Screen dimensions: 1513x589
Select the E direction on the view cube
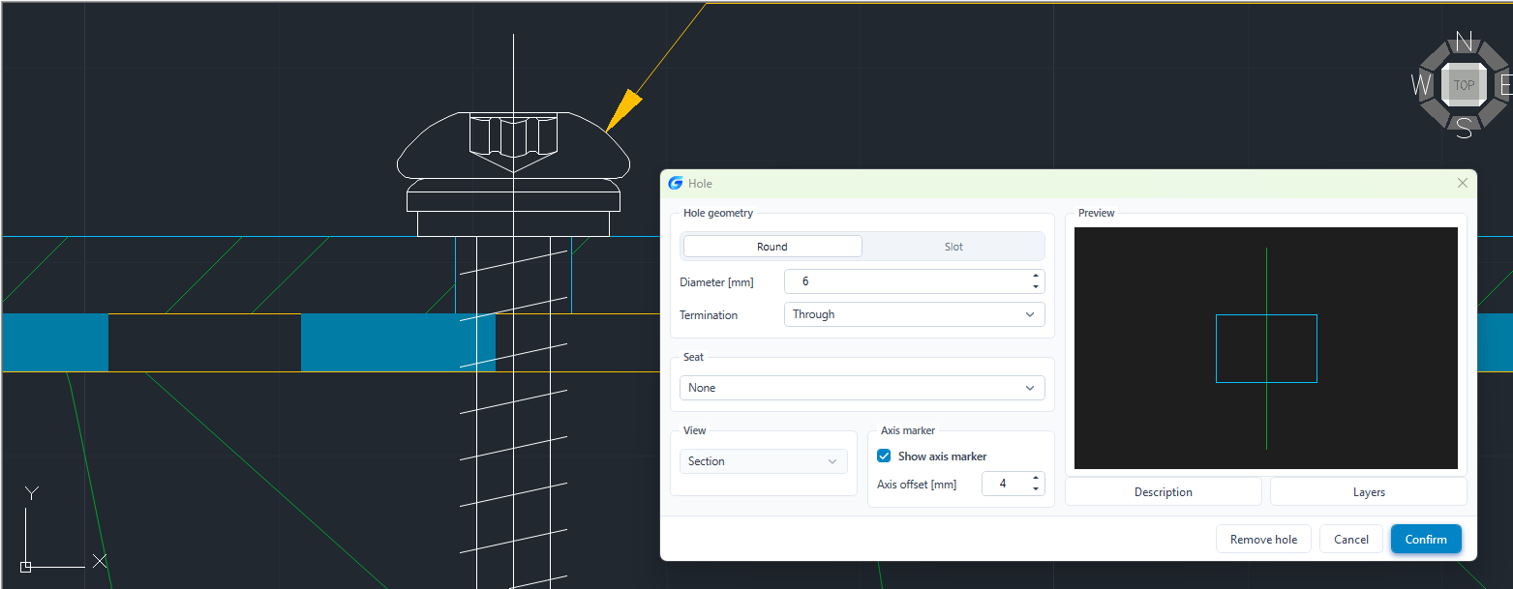[1505, 85]
